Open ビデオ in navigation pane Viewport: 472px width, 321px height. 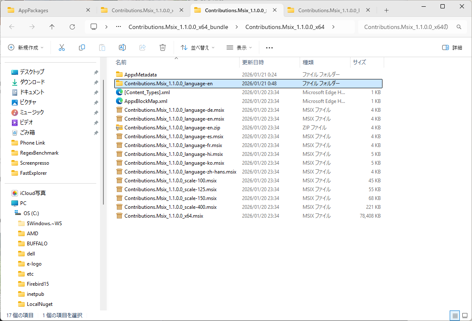click(x=26, y=122)
